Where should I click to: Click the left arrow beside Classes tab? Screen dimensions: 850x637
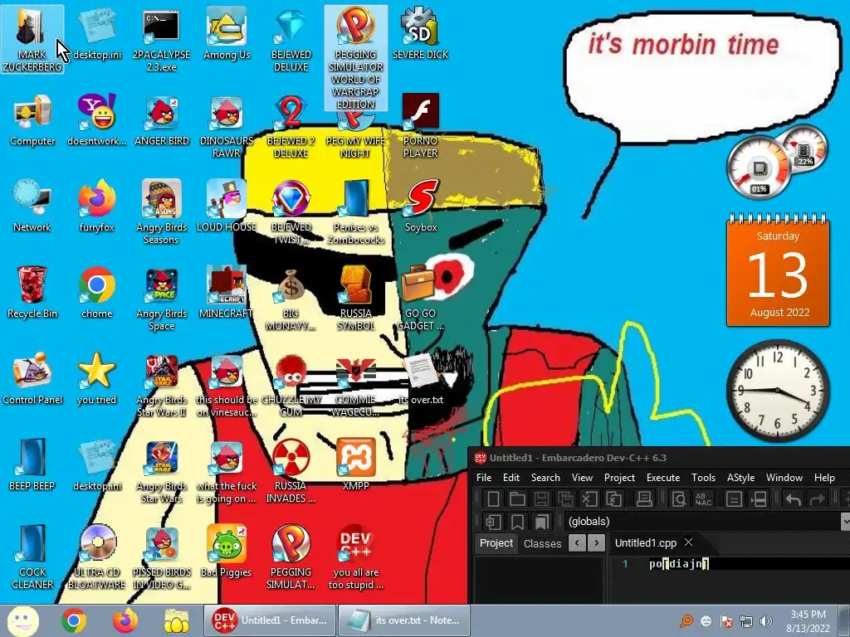(578, 542)
